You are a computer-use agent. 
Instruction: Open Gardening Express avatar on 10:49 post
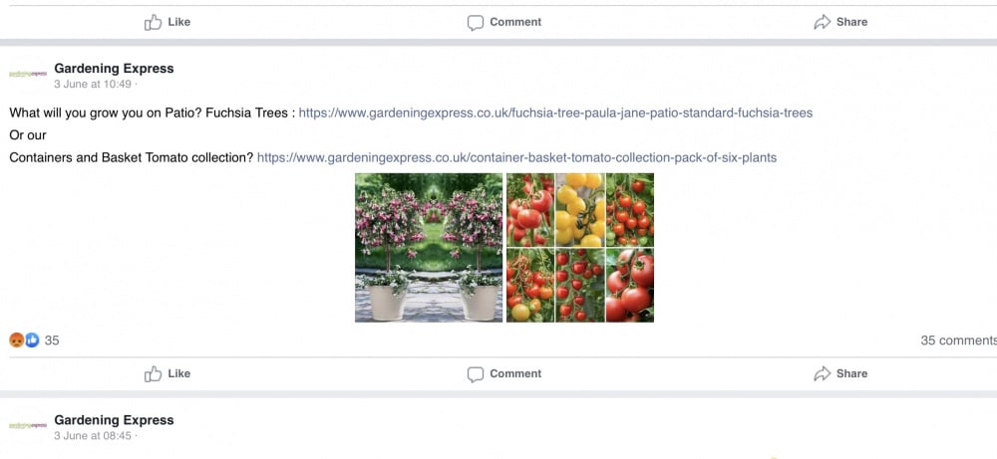point(28,75)
